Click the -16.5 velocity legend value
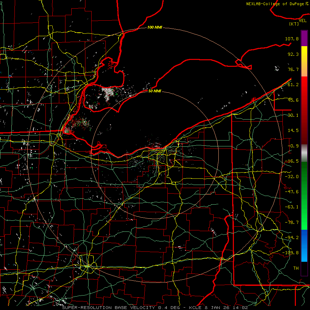This screenshot has height=310, width=310. click(x=292, y=161)
